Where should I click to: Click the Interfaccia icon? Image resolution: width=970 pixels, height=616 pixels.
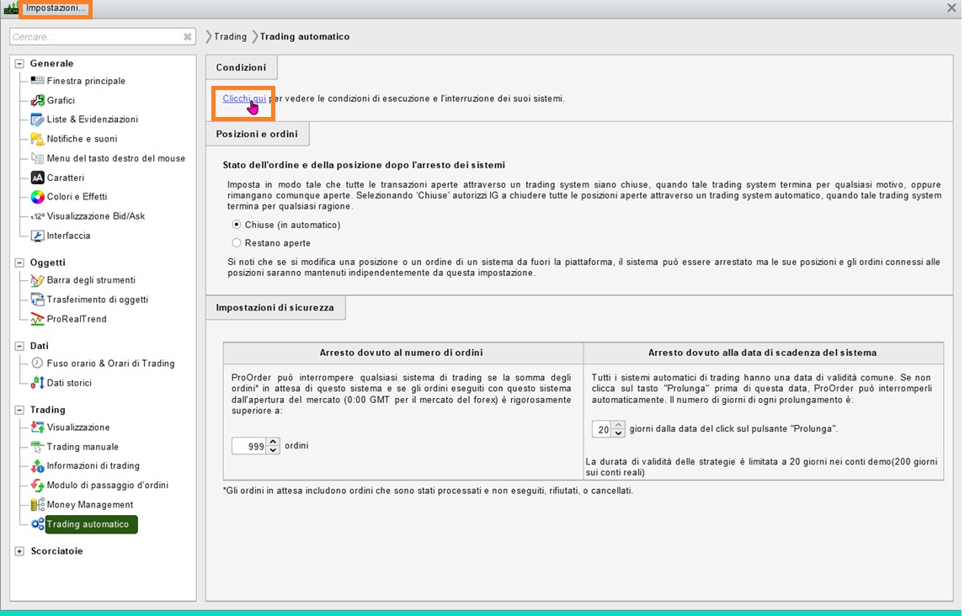tap(37, 236)
